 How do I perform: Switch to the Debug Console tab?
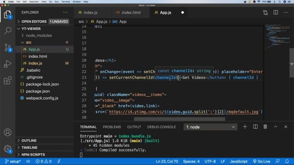(161, 127)
